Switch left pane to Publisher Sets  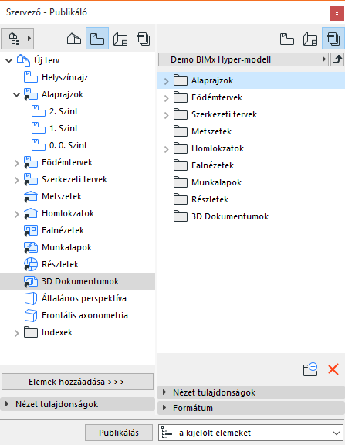144,39
